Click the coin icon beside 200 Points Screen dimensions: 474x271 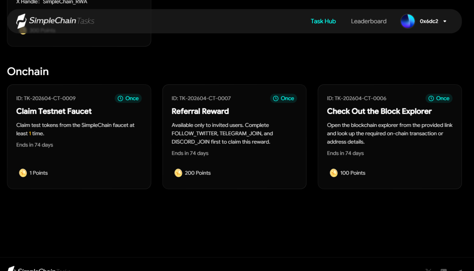pos(178,173)
